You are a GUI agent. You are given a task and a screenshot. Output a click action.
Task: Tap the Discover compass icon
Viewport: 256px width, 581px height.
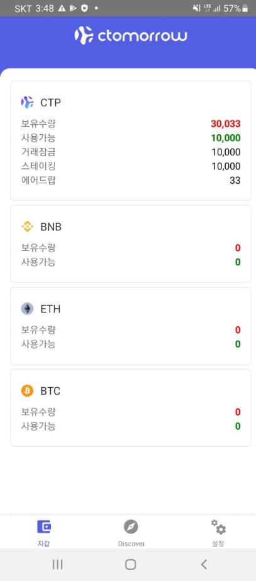tap(131, 526)
